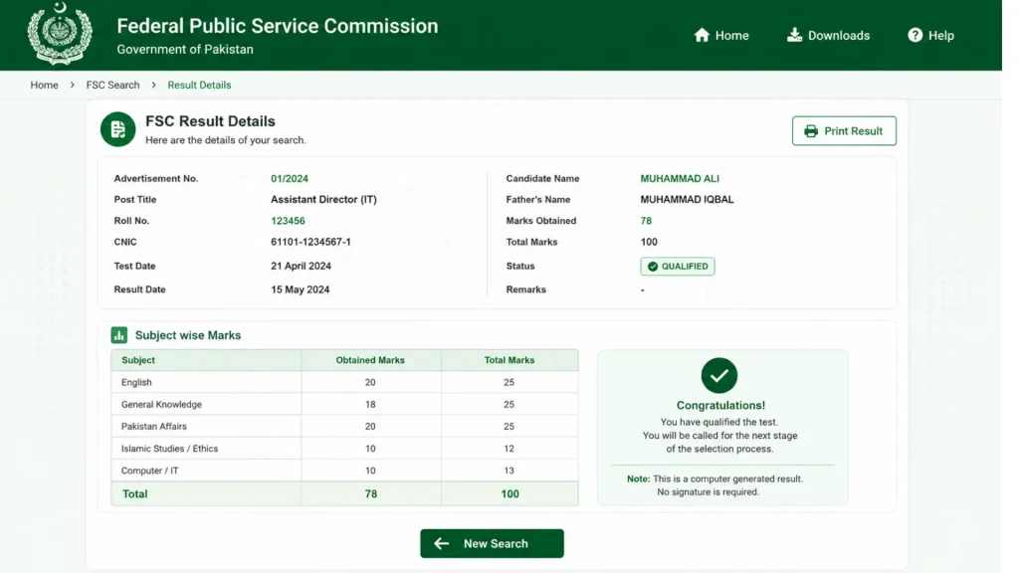Click the large Congratulations checkmark circle
The image size is (1019, 573).
[x=718, y=375]
